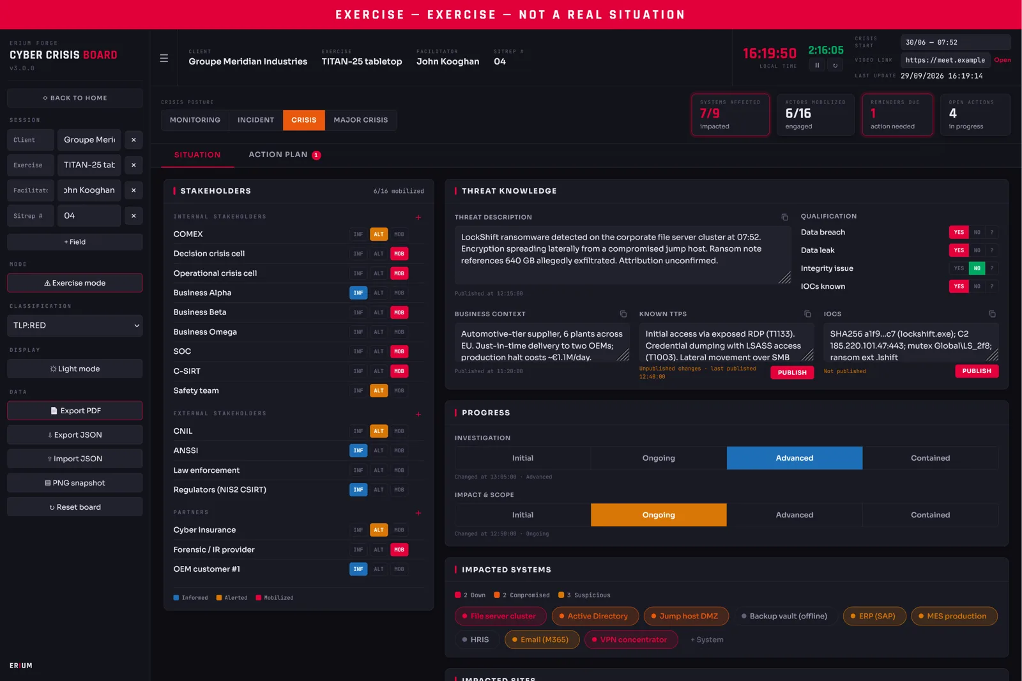Pause the crisis elapsed timer

817,65
